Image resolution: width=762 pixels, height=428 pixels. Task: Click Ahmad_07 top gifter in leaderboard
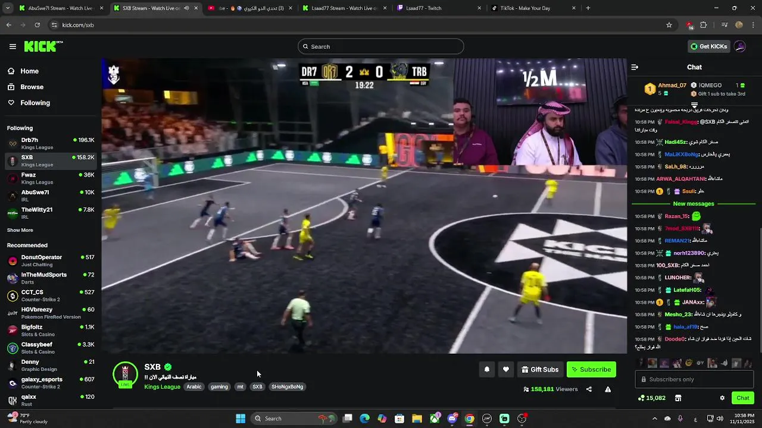click(666, 89)
